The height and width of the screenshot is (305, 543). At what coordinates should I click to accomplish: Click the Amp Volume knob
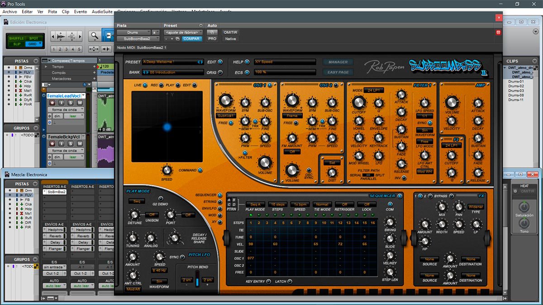[452, 103]
